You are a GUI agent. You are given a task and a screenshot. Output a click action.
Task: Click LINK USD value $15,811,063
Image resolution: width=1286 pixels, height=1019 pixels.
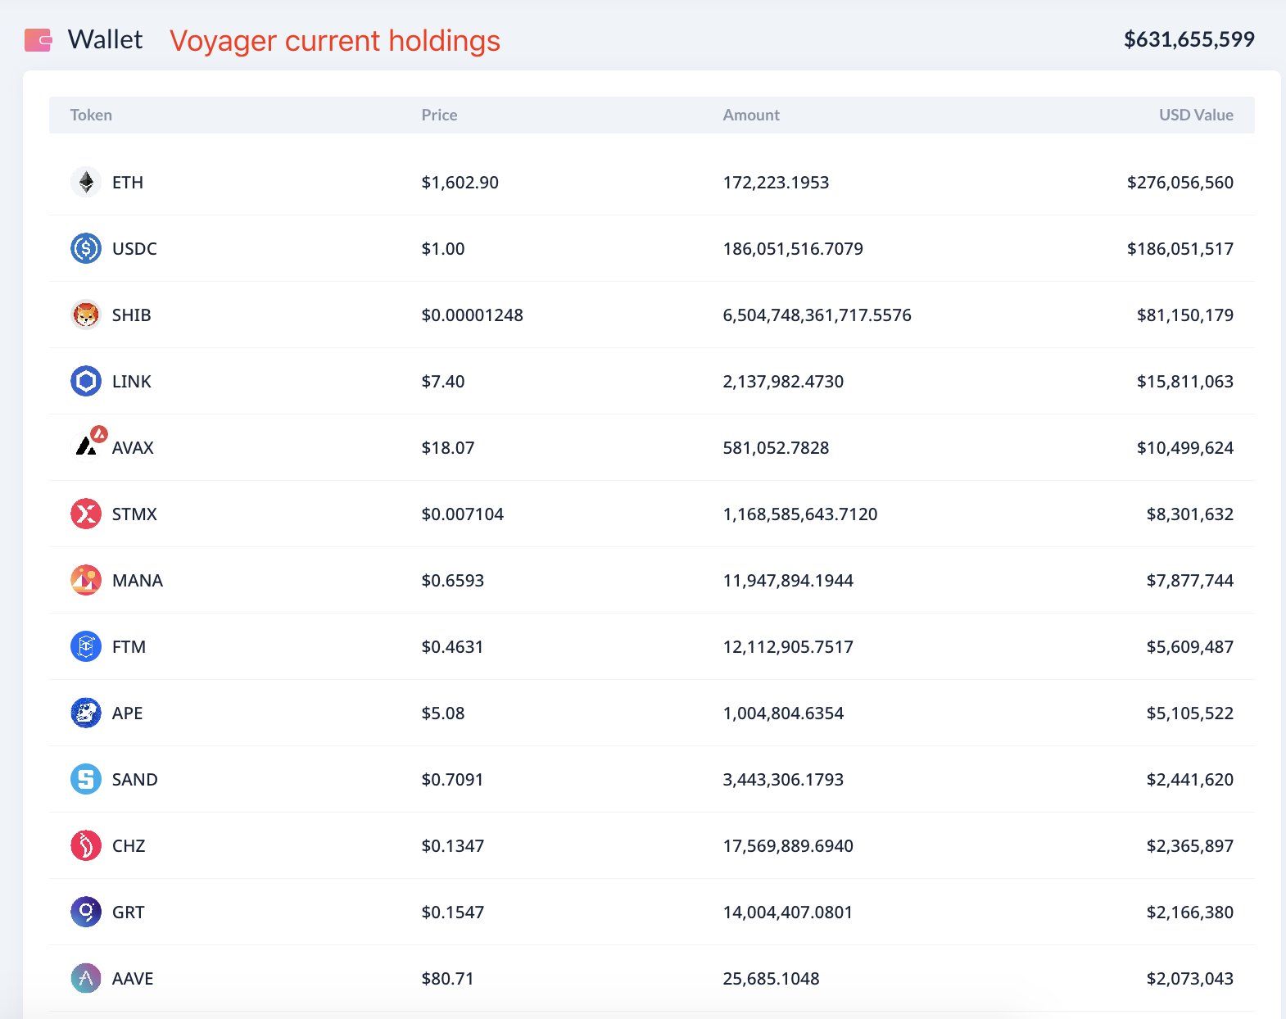pos(1185,381)
